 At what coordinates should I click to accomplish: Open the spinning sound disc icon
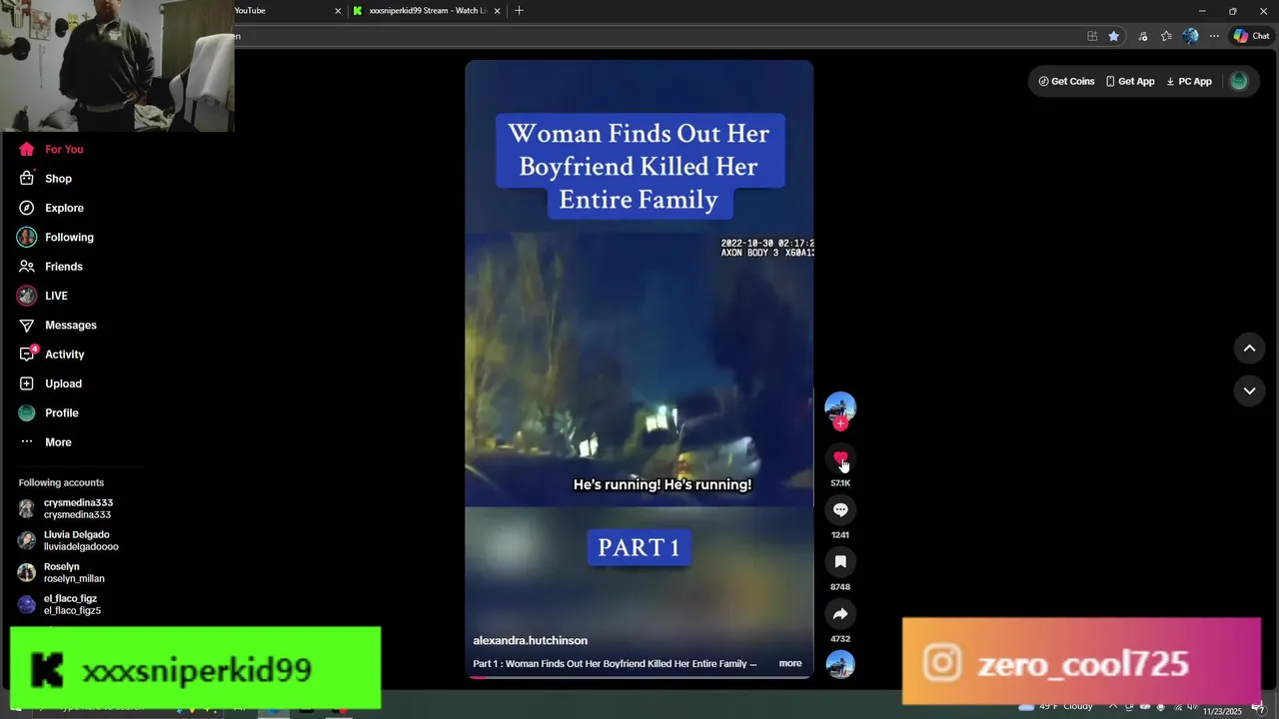coord(840,664)
